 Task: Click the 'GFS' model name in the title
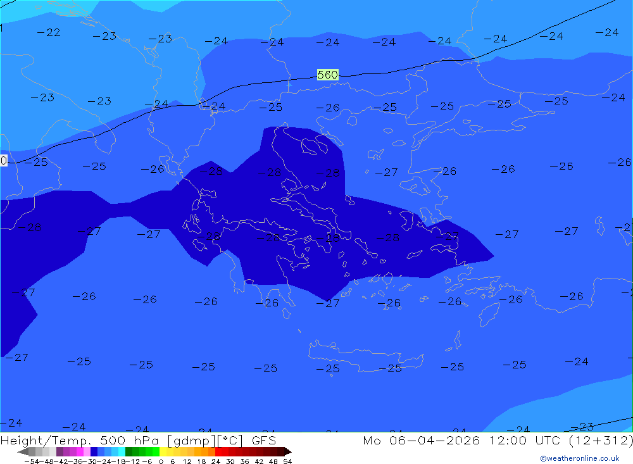[264, 440]
